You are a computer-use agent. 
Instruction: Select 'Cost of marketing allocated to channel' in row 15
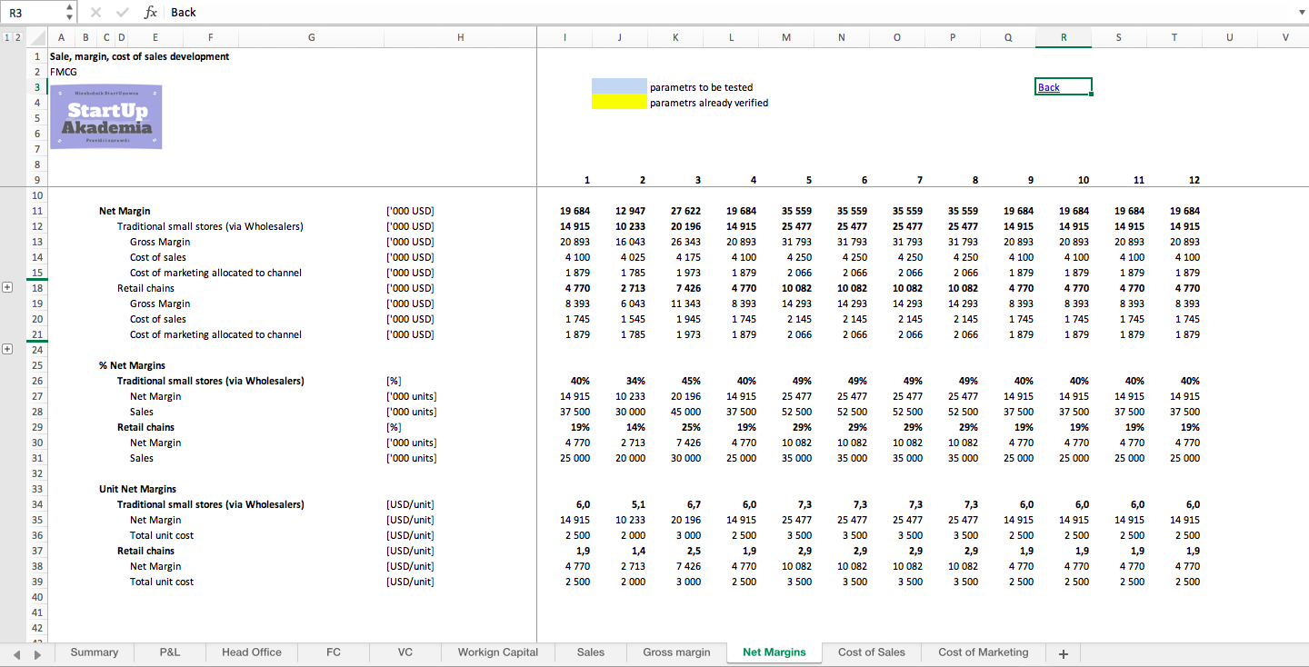coord(215,273)
